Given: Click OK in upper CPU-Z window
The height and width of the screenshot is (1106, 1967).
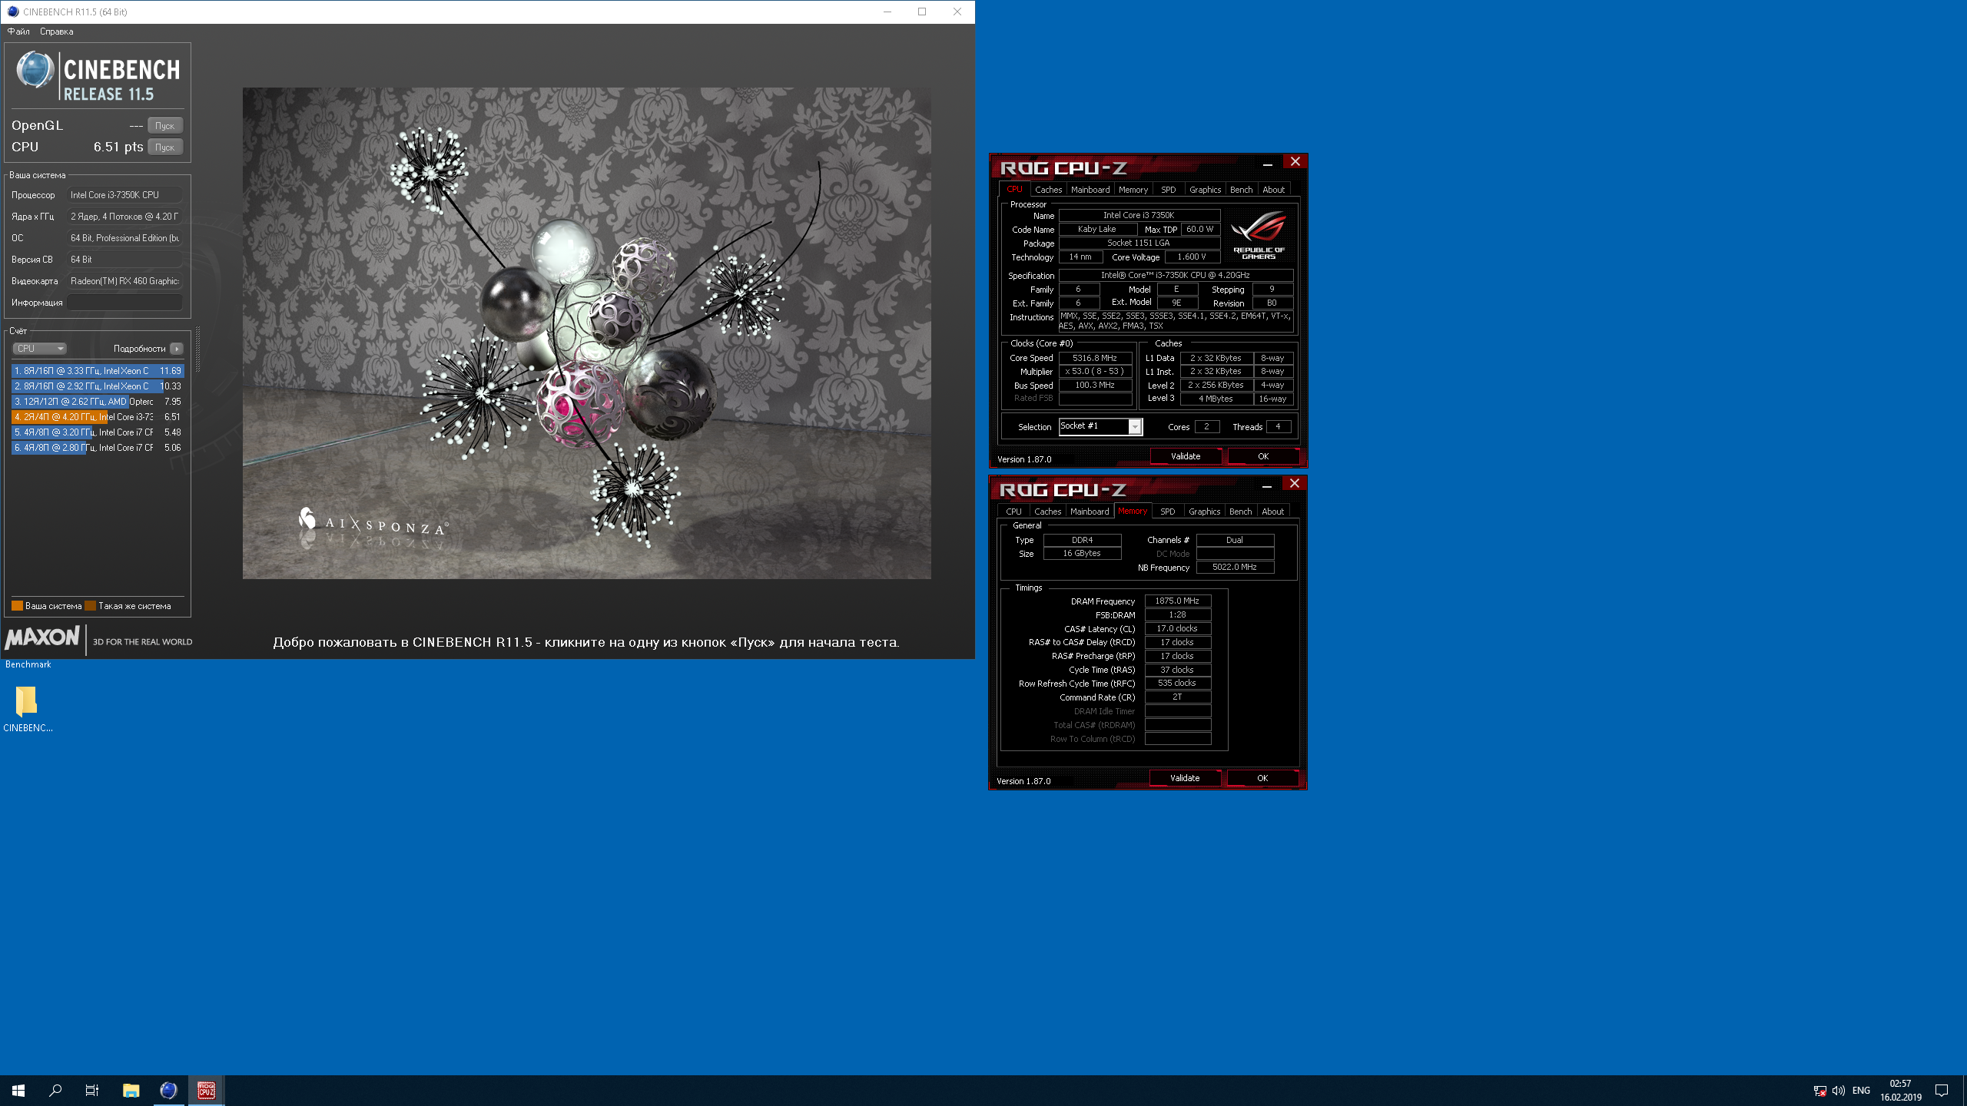Looking at the screenshot, I should 1263,456.
